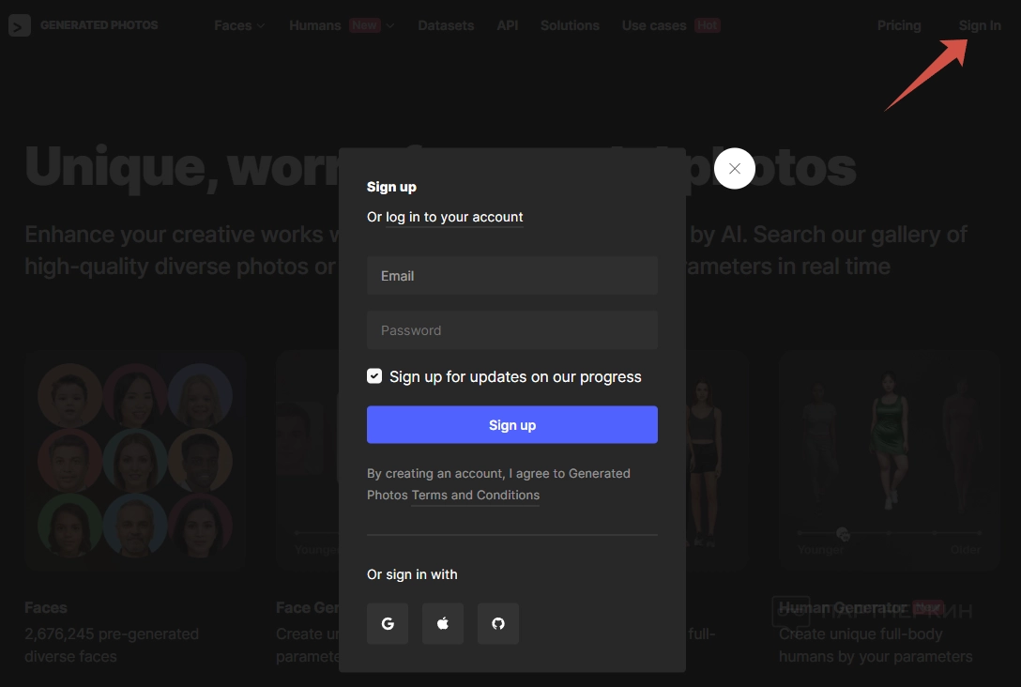Open the Faces gallery thumbnail grid
1021x687 pixels.
tap(135, 461)
